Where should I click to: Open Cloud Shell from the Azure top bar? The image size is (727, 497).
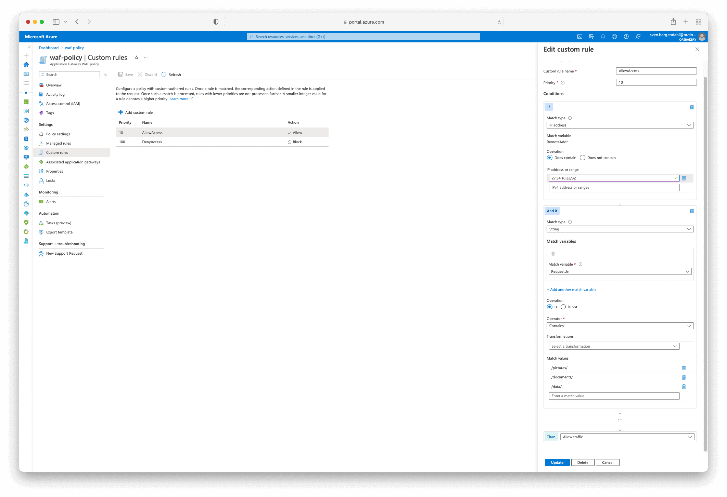pos(579,37)
